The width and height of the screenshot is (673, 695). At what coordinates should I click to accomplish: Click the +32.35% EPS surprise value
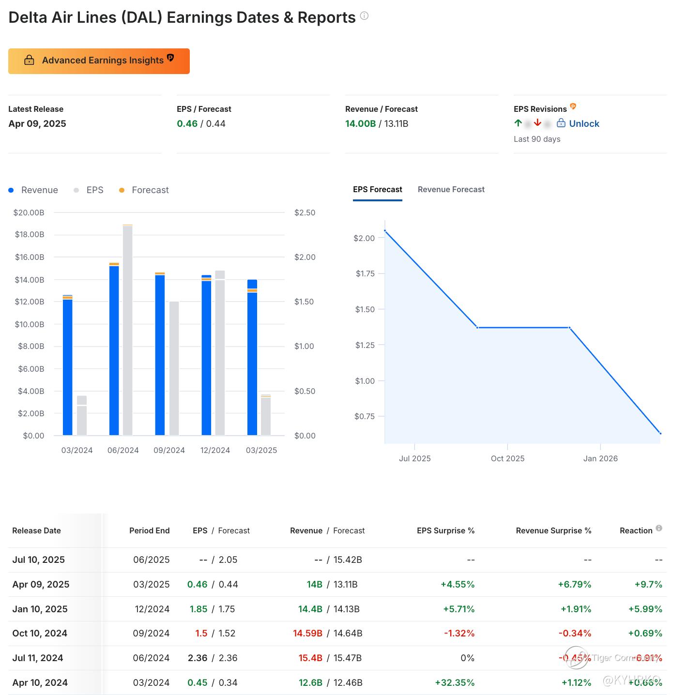(455, 683)
